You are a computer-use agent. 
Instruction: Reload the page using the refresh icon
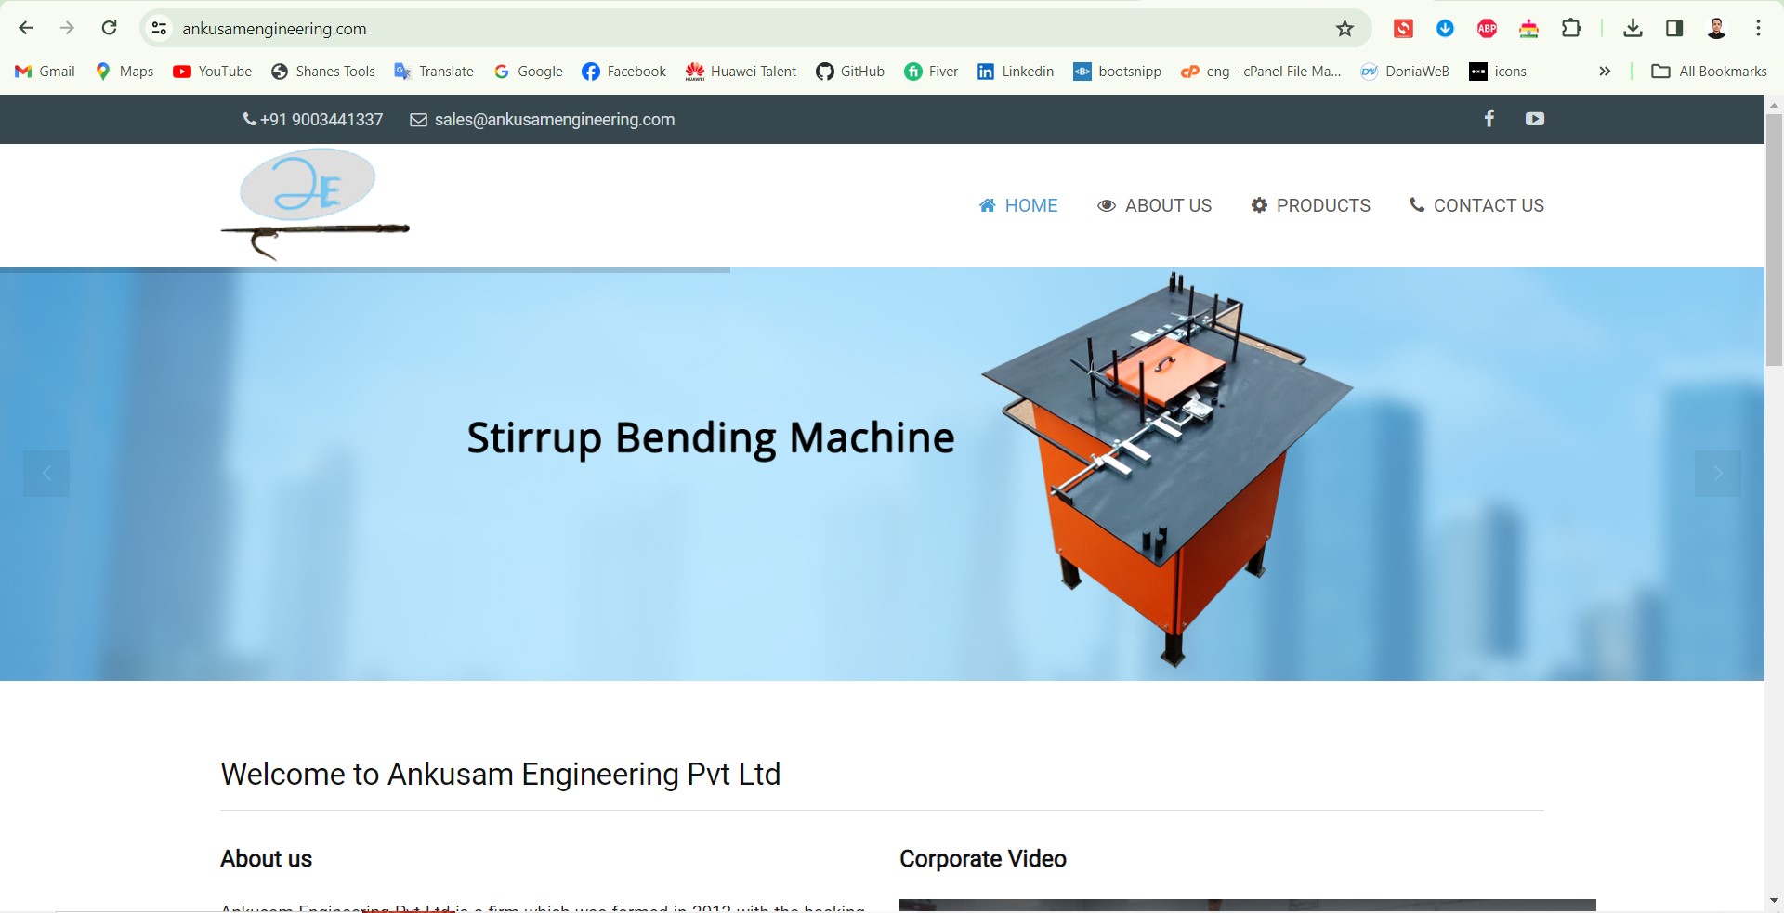click(110, 28)
